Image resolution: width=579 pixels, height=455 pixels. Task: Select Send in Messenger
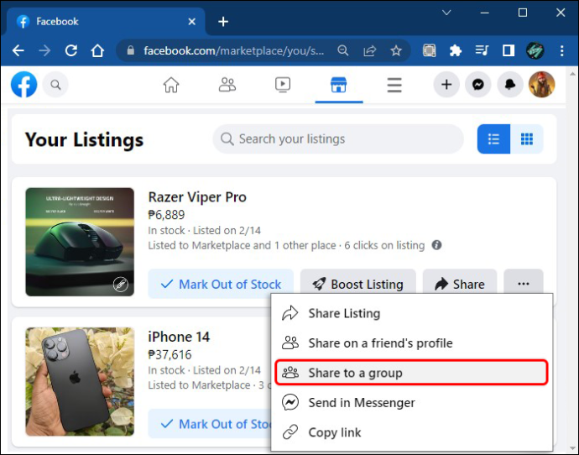click(412, 403)
